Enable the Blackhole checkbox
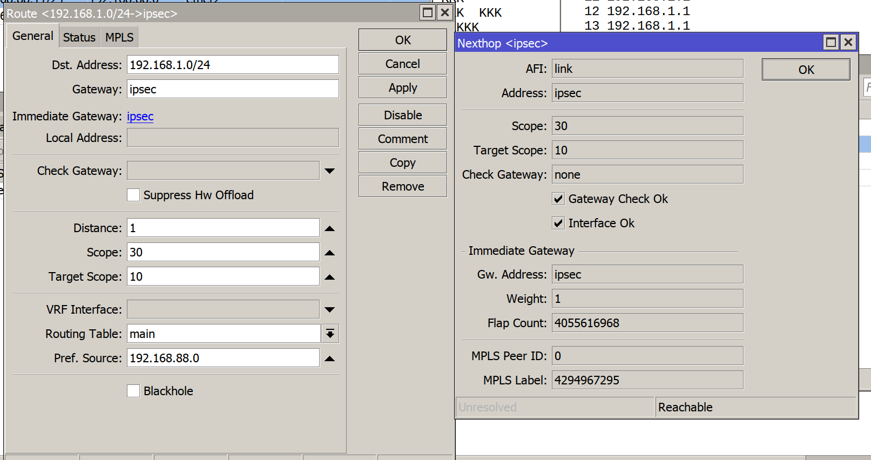 pyautogui.click(x=133, y=391)
